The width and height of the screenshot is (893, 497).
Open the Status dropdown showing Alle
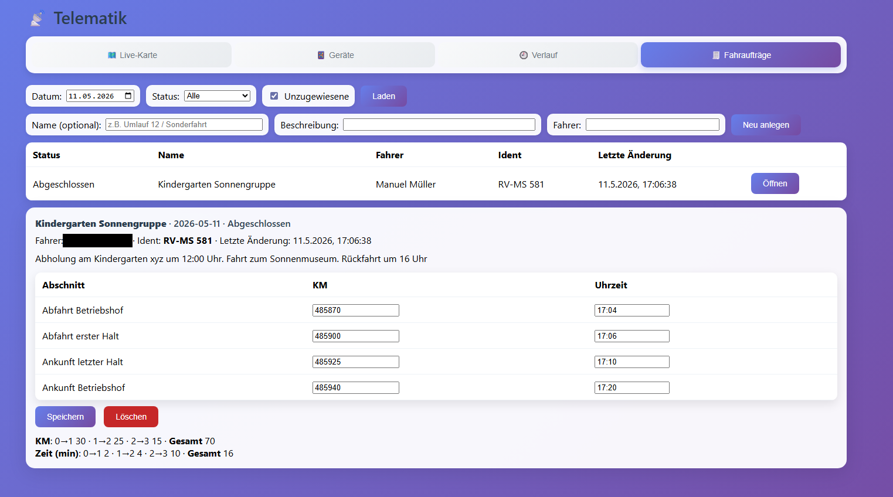coord(218,96)
